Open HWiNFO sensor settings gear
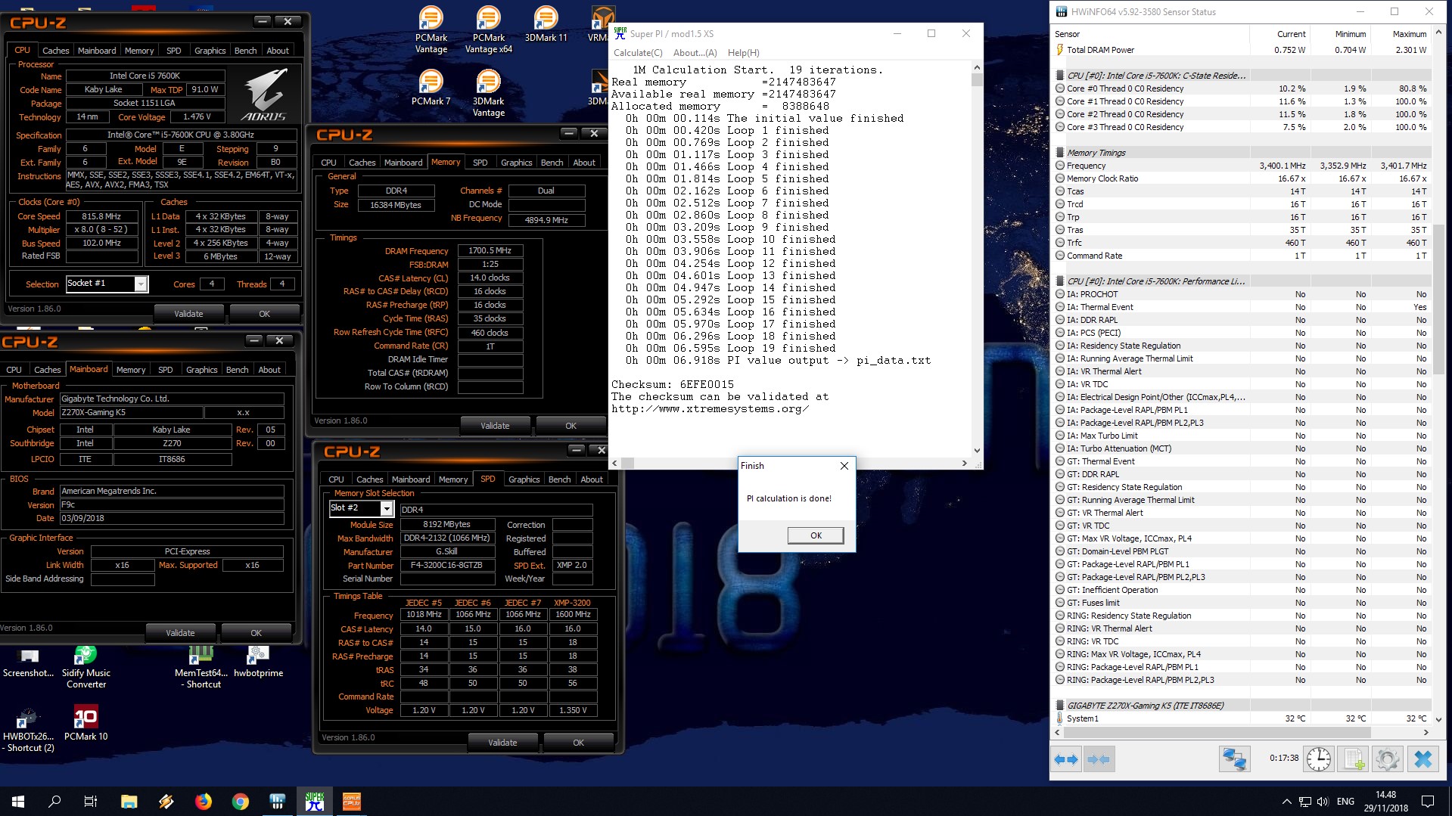Screen dimensions: 1452x816 [1388, 759]
